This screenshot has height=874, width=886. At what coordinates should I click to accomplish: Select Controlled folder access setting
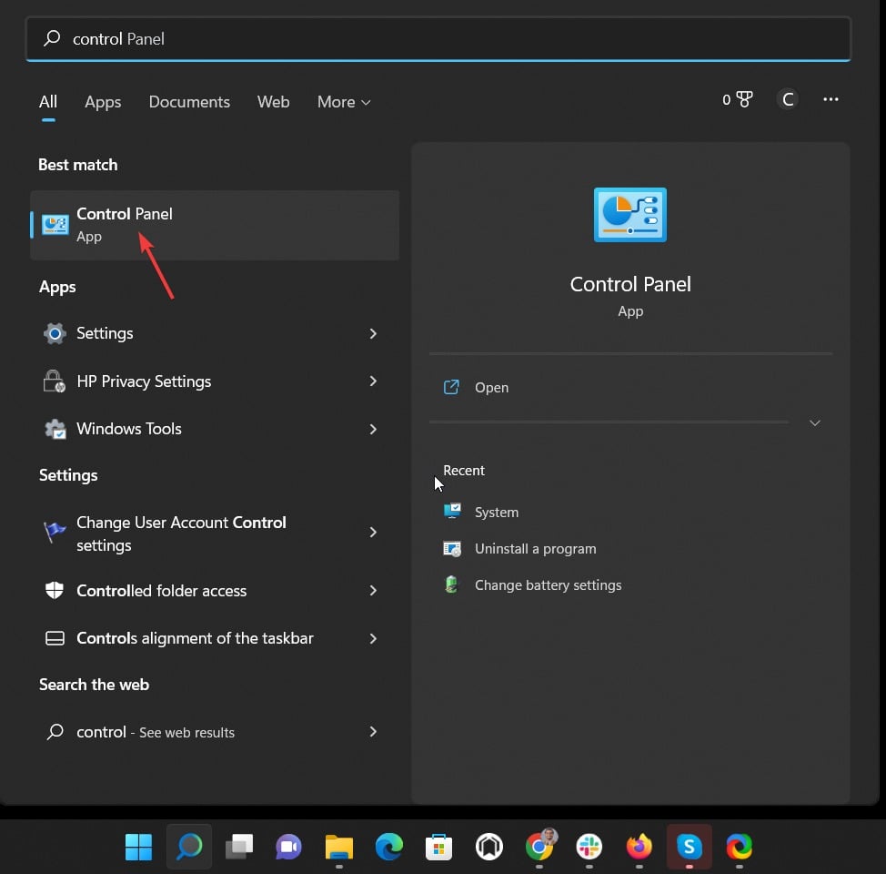(161, 591)
